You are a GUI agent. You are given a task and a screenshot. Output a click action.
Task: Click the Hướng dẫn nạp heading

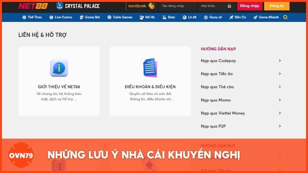(x=218, y=49)
